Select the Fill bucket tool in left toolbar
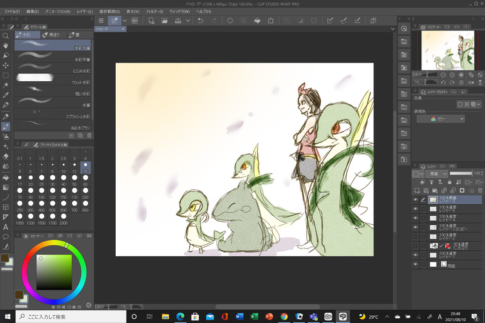485x323 pixels. click(x=5, y=178)
